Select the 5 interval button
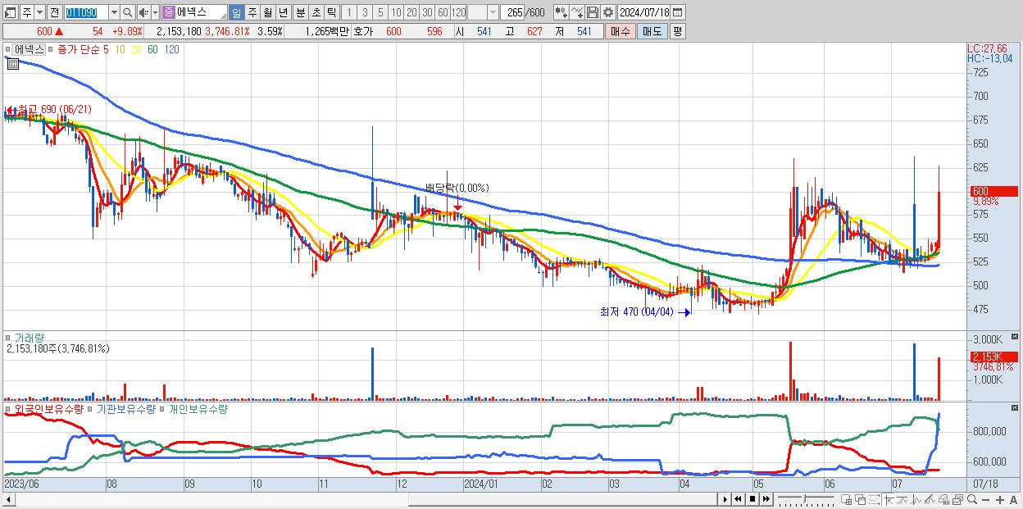Image resolution: width=1023 pixels, height=509 pixels. point(380,12)
